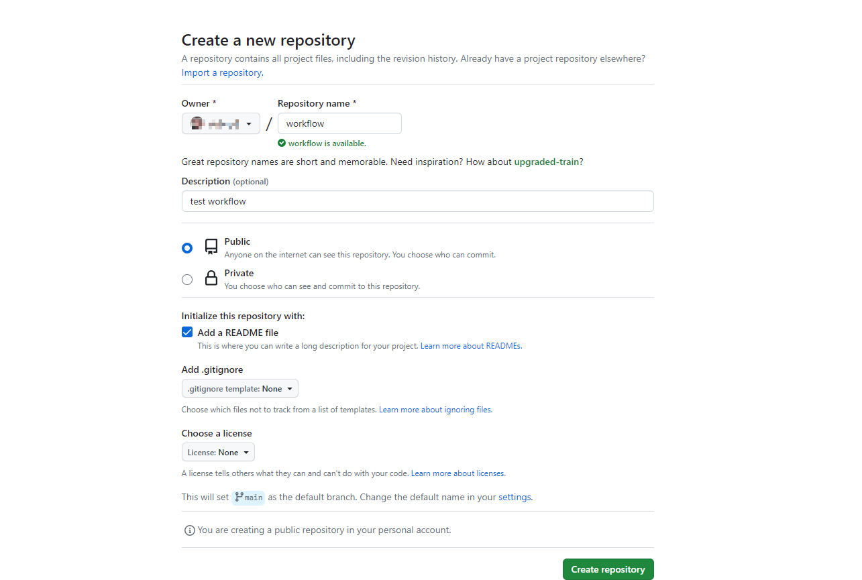Click the owner avatar image
Screen dimensions: 862x580
197,123
